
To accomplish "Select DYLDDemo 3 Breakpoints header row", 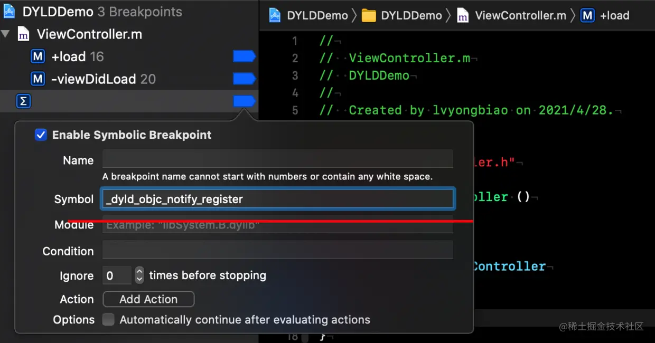I will pyautogui.click(x=129, y=12).
